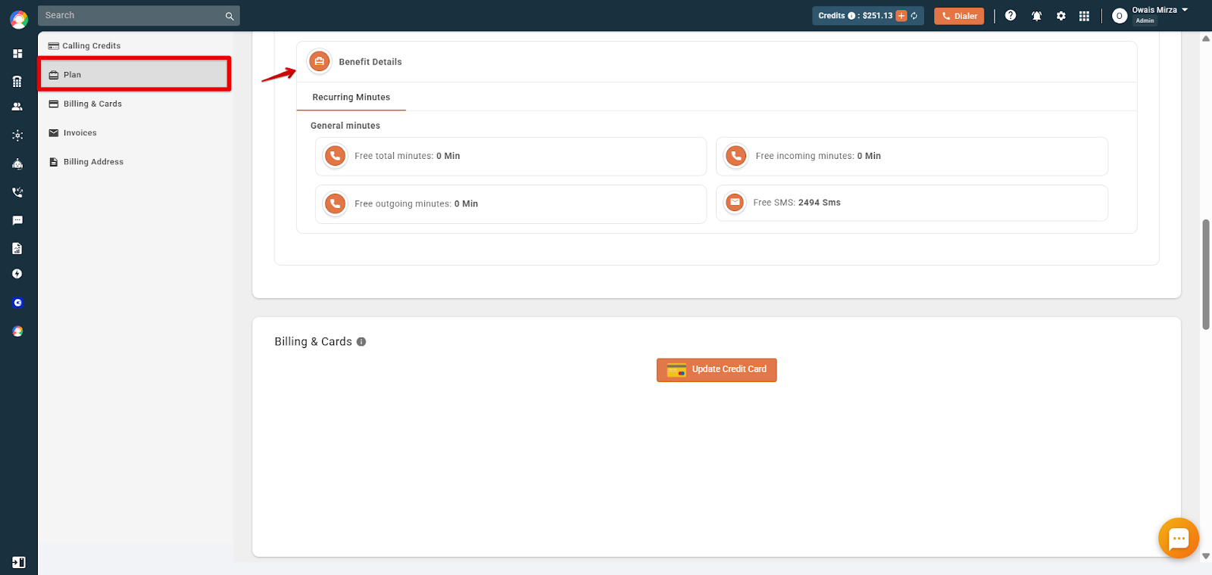This screenshot has height=575, width=1212.
Task: Click the Benefit Details briefcase icon
Action: pyautogui.click(x=320, y=61)
